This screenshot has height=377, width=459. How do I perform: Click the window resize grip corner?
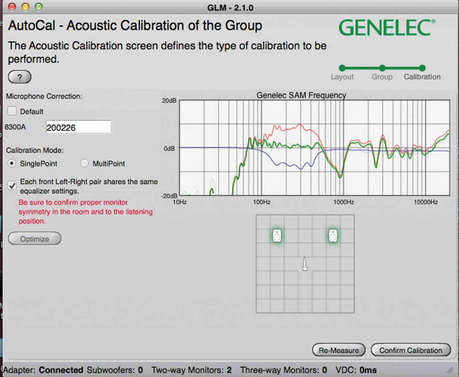point(450,370)
